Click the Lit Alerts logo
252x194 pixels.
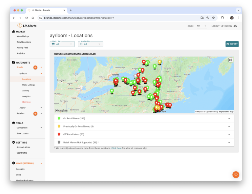27,26
